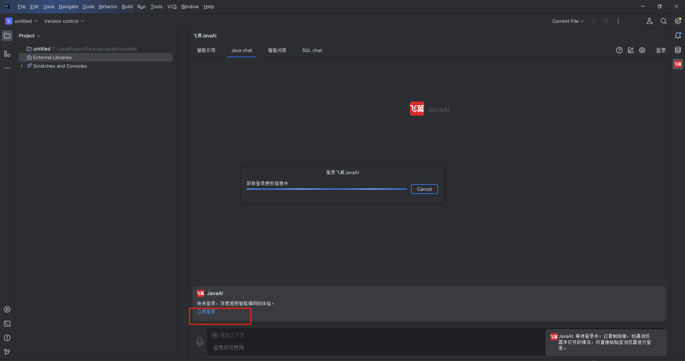
Task: Click the 登录 login button
Action: click(x=661, y=50)
